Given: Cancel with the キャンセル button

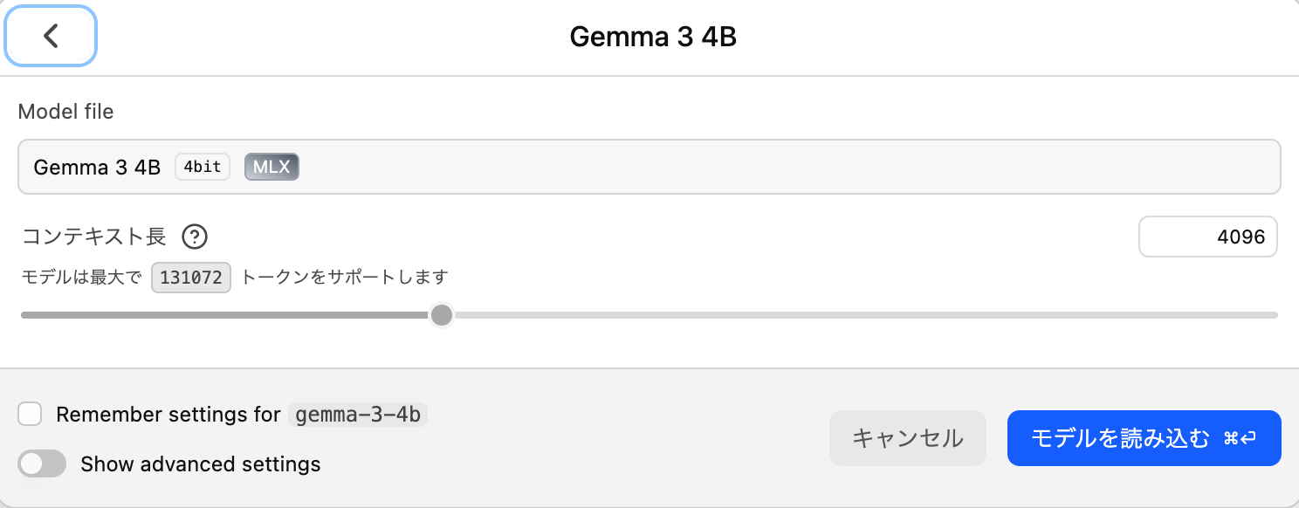Looking at the screenshot, I should [x=907, y=437].
